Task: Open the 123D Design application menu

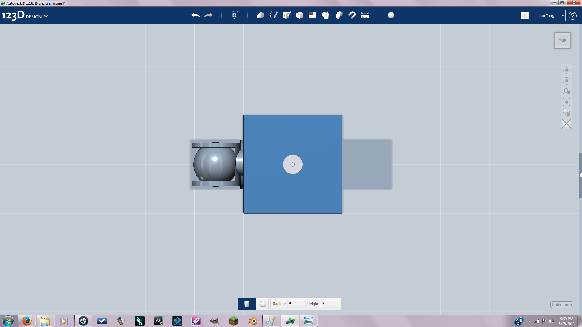Action: click(25, 15)
